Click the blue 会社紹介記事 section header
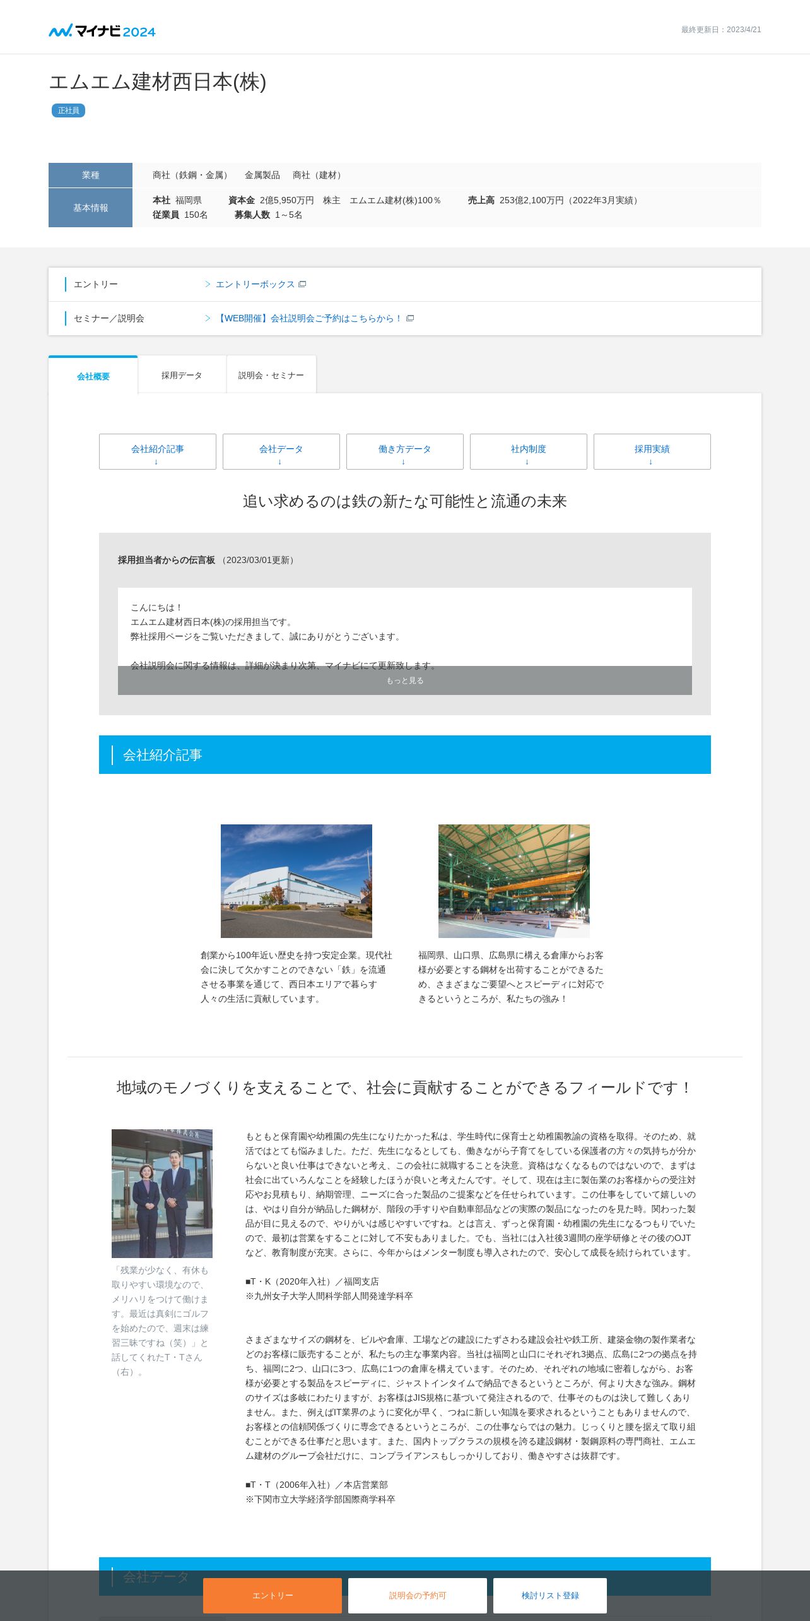 tap(405, 755)
